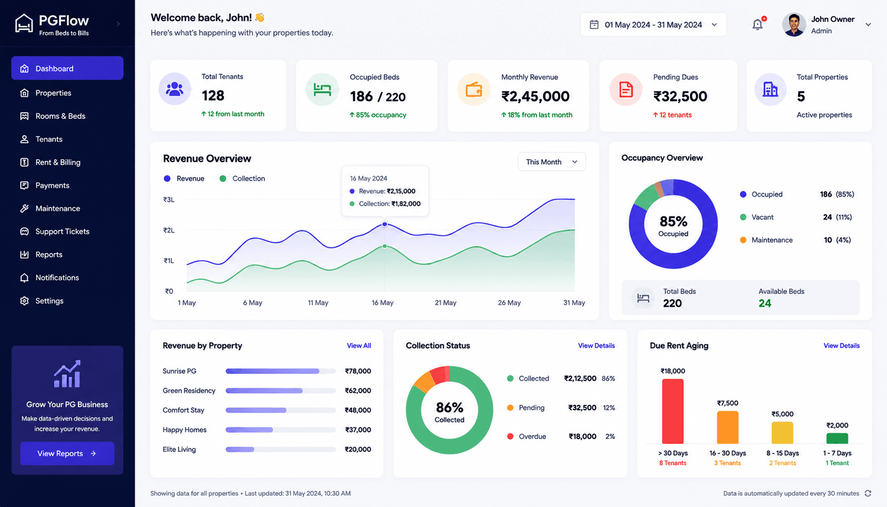Viewport: 887px width, 507px height.
Task: Open the date range dropdown
Action: (x=653, y=25)
